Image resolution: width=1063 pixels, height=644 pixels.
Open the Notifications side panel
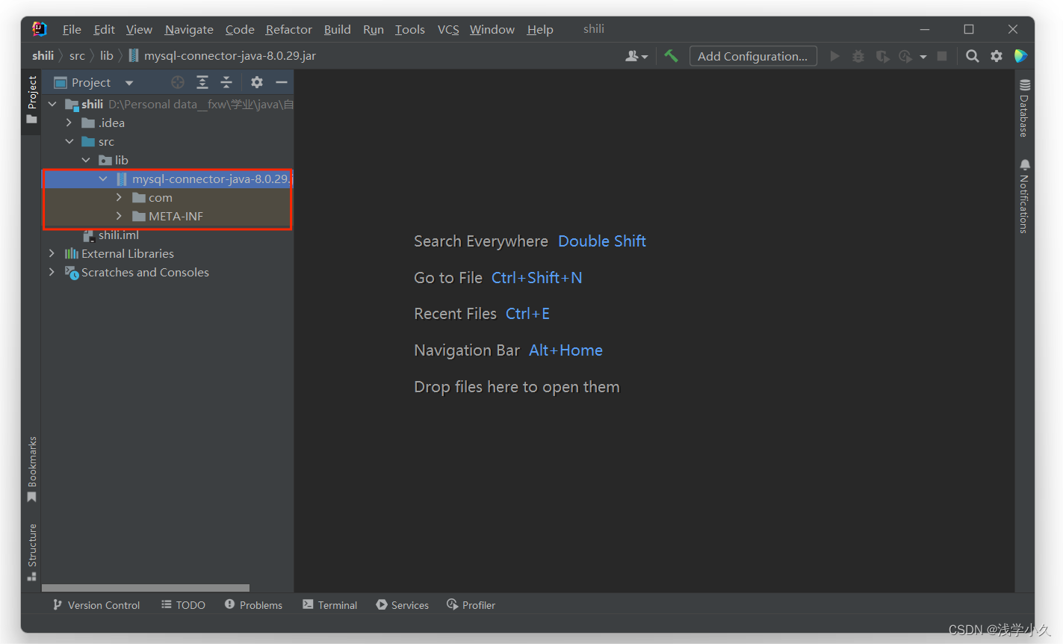point(1024,196)
